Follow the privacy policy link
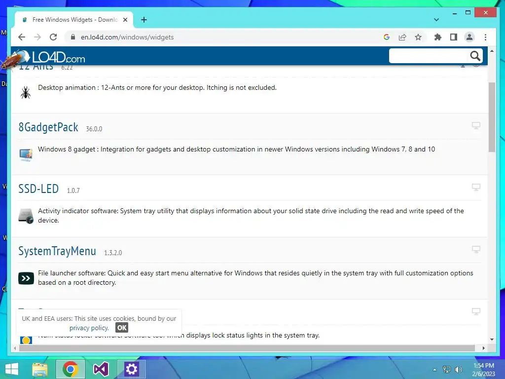Screen dimensions: 505x379 [x=89, y=328]
